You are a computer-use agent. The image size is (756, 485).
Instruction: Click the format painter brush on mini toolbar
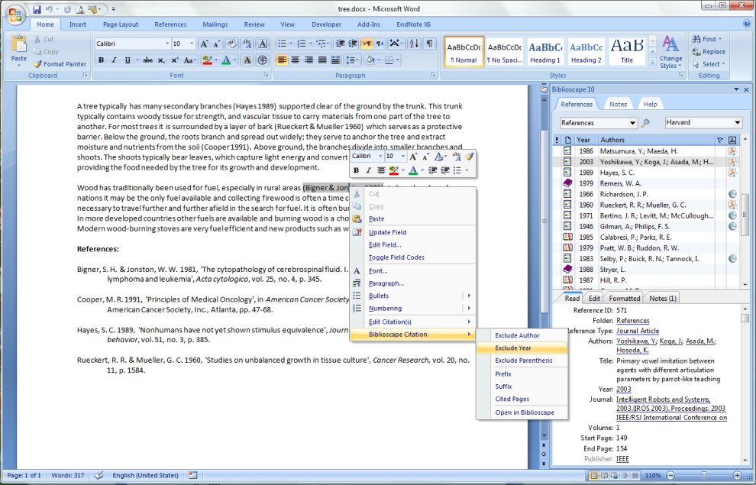click(469, 157)
